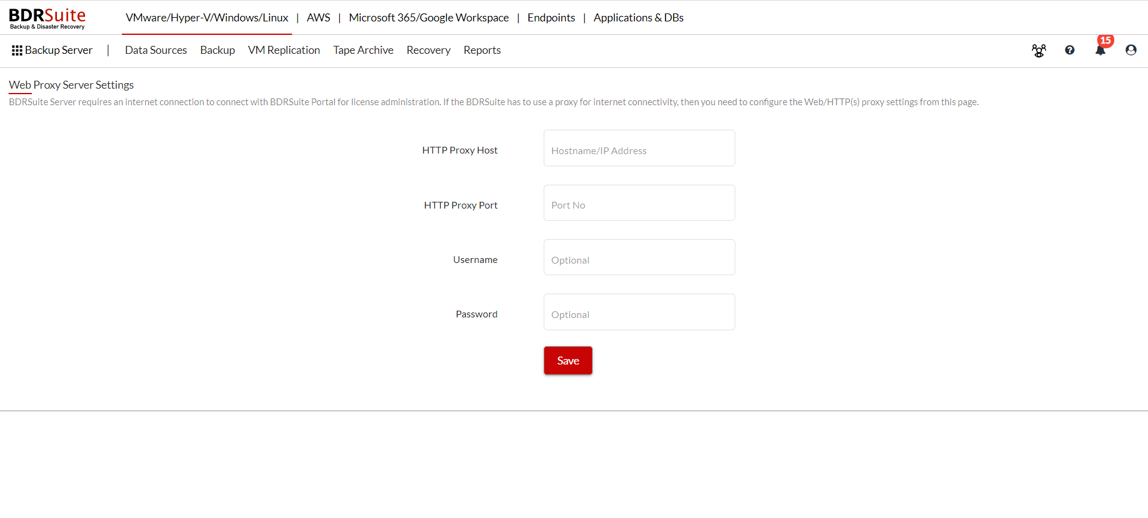Click into the Password optional field

point(639,312)
